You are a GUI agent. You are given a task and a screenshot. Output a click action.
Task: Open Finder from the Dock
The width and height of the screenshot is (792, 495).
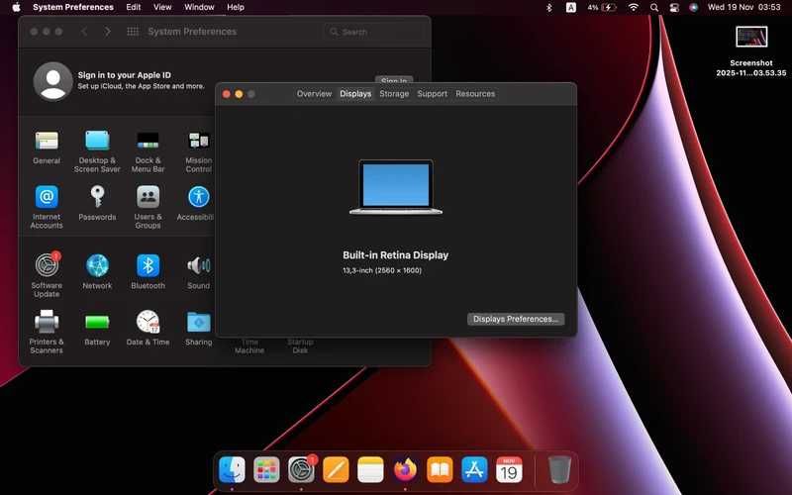(232, 469)
